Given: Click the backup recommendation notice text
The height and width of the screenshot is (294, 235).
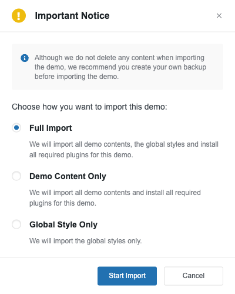Looking at the screenshot, I should coord(120,67).
